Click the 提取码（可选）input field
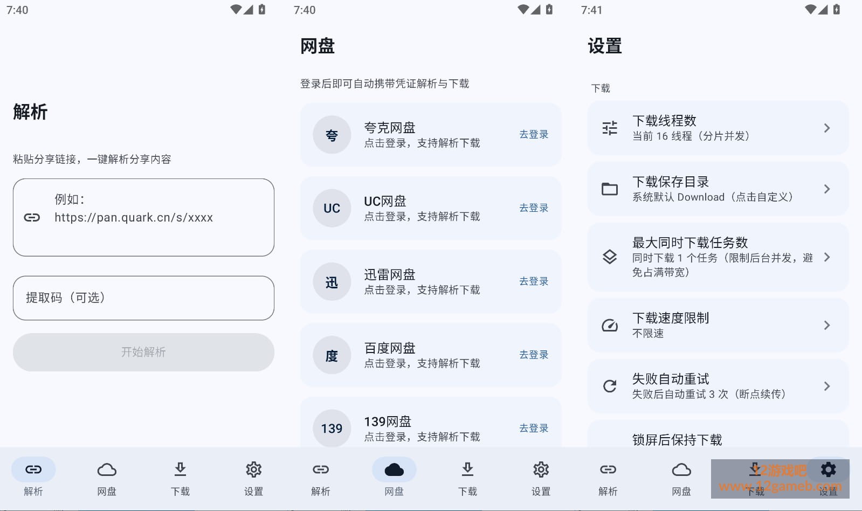Image resolution: width=862 pixels, height=511 pixels. [143, 298]
